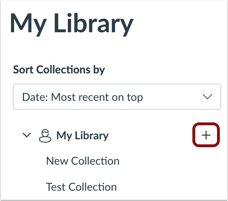This screenshot has height=201, width=228.
Task: Open the Sort Collections by dropdown
Action: click(117, 97)
